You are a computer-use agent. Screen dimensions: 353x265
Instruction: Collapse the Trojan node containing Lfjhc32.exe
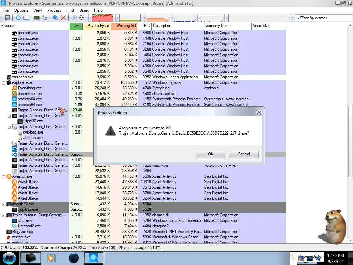[x=9, y=116]
